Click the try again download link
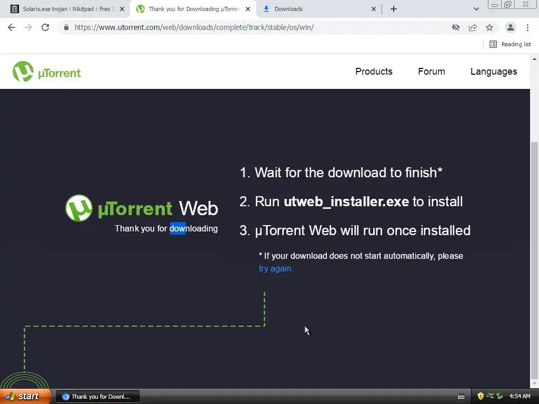Image resolution: width=539 pixels, height=404 pixels. pos(276,269)
